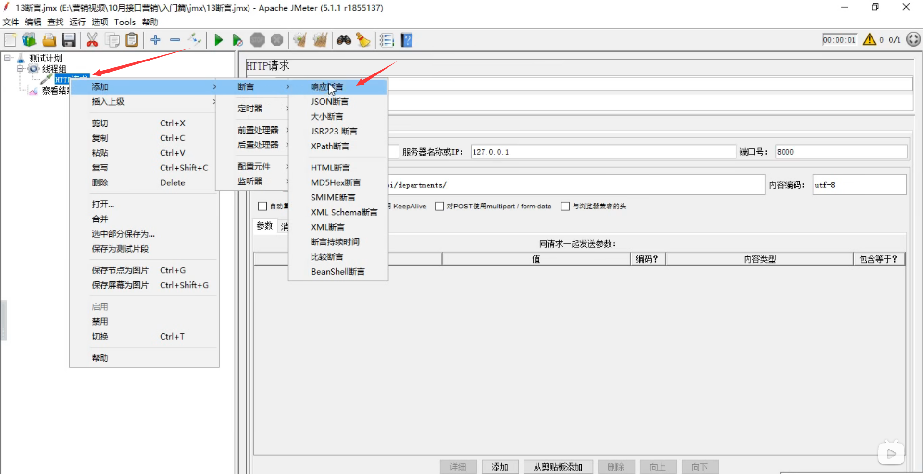923x474 pixels.
Task: Click the Clear results broom icon
Action: click(x=300, y=40)
